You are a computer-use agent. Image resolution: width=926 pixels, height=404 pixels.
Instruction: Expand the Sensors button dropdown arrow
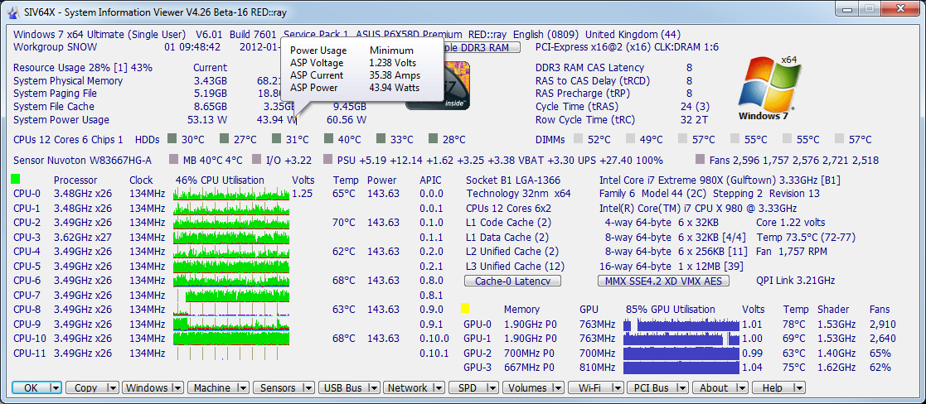click(308, 387)
